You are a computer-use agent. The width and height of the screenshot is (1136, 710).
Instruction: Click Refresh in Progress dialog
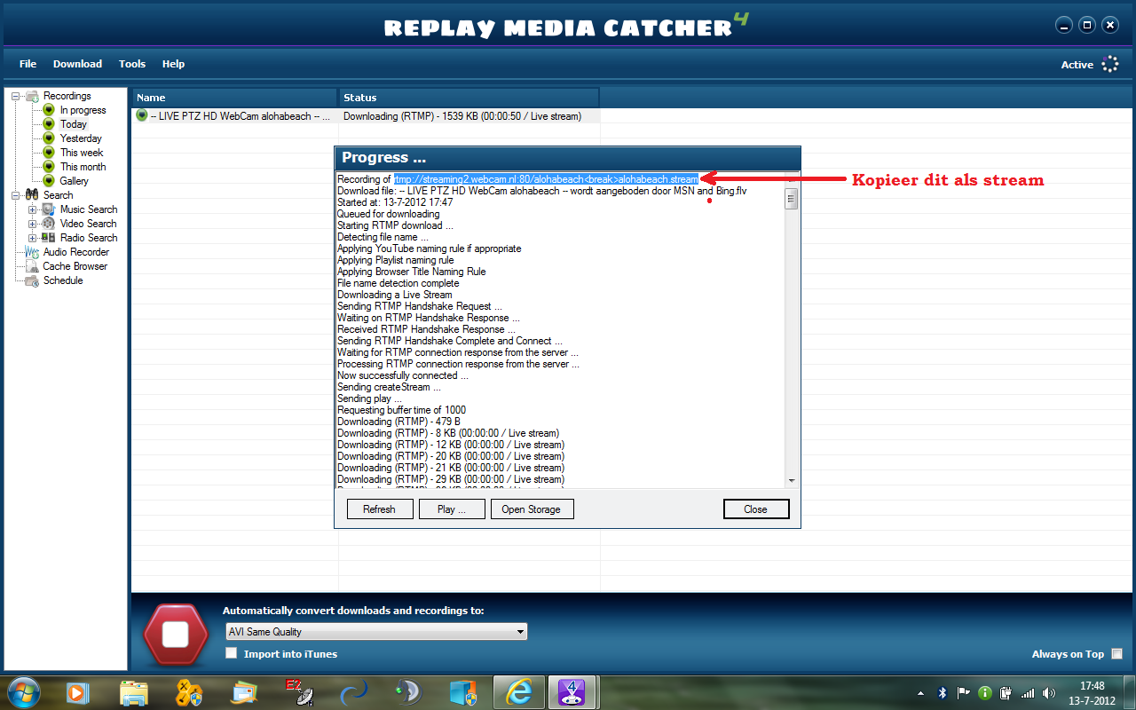[380, 509]
